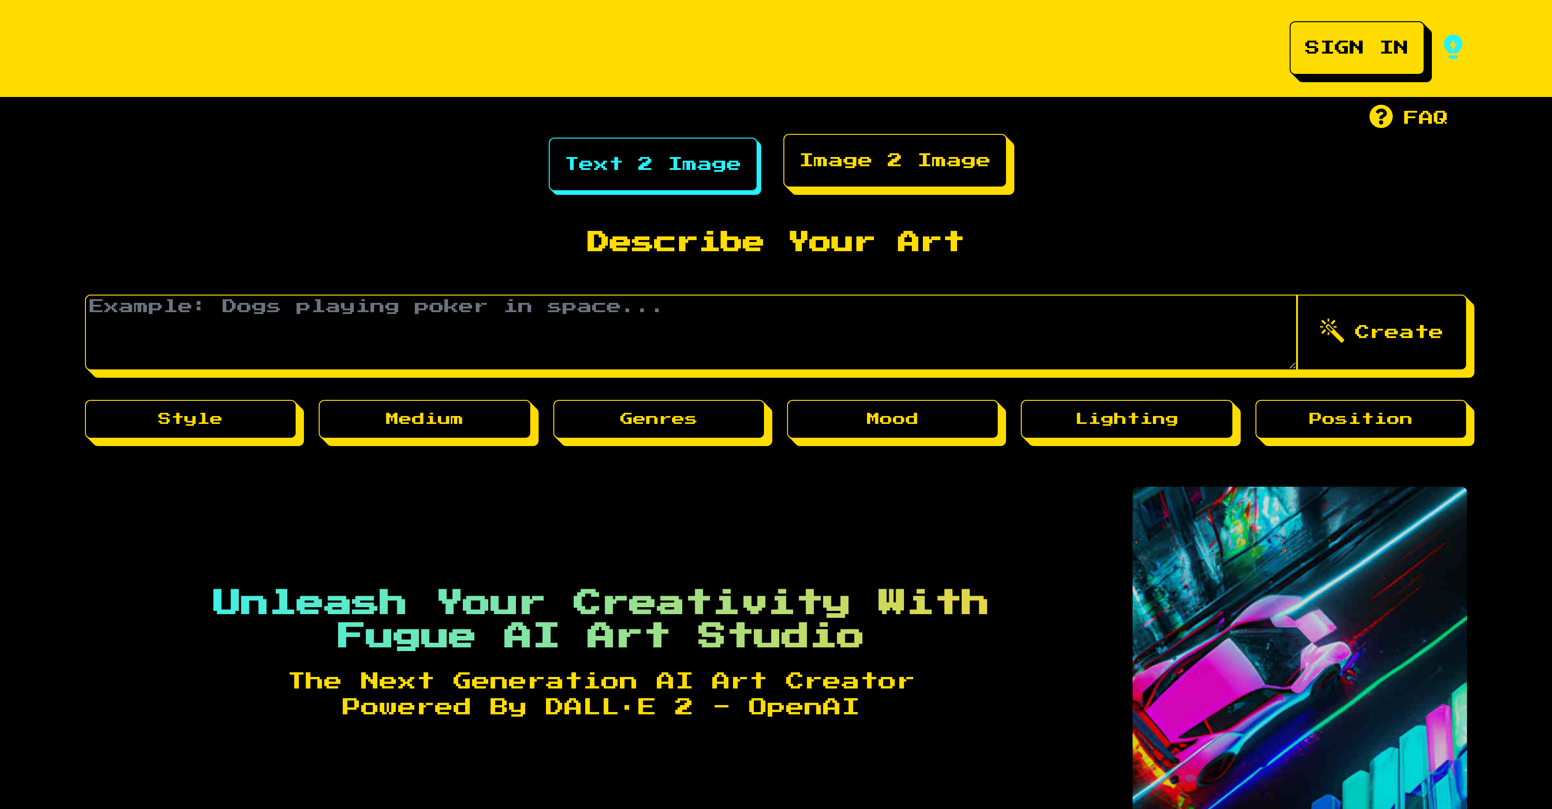Expand the Medium options dropdown
1552x809 pixels.
pos(424,418)
